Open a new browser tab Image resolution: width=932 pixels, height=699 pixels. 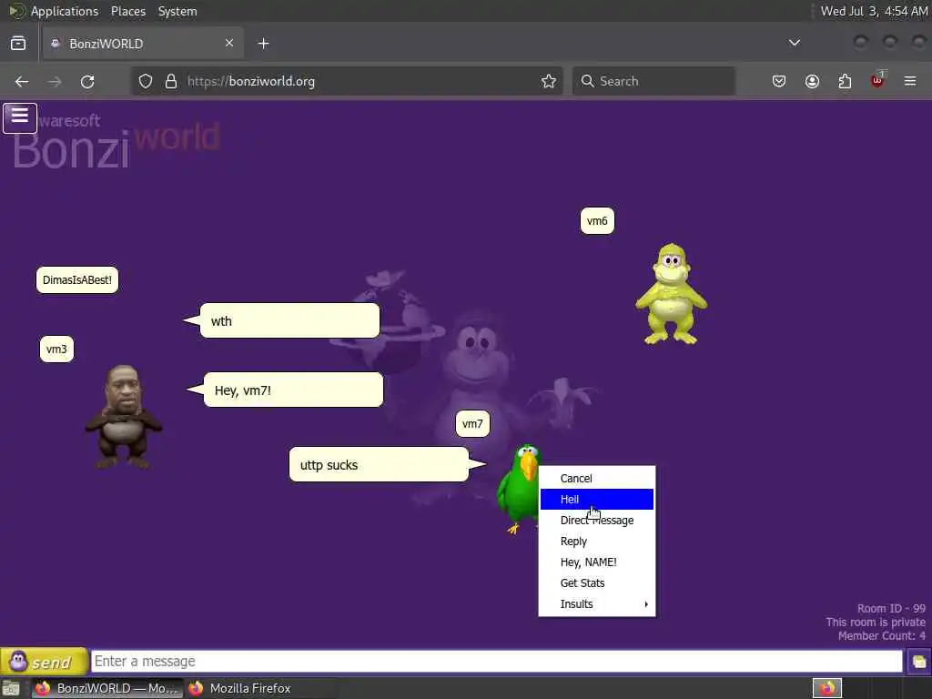pyautogui.click(x=263, y=44)
